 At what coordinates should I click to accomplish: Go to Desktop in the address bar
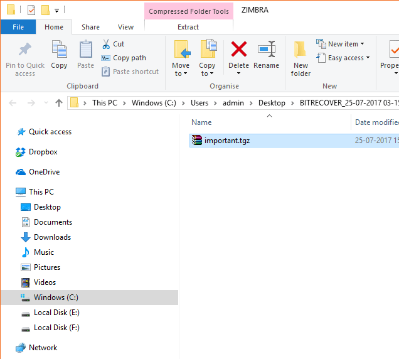point(272,103)
